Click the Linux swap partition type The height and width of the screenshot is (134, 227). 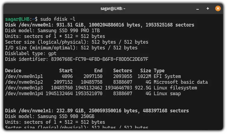coord(167,93)
